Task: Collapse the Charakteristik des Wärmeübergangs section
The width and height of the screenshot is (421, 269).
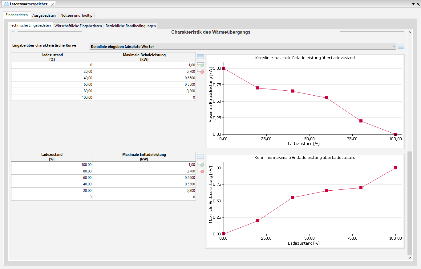Action: [x=13, y=31]
